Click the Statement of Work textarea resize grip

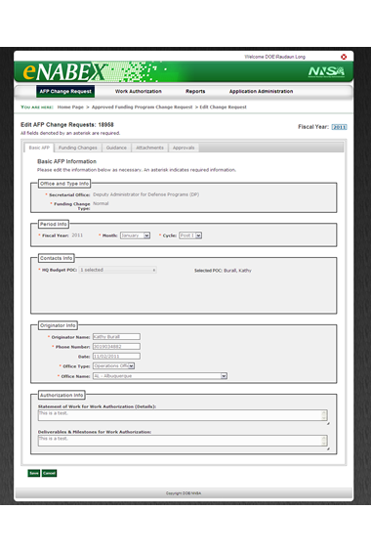(328, 423)
